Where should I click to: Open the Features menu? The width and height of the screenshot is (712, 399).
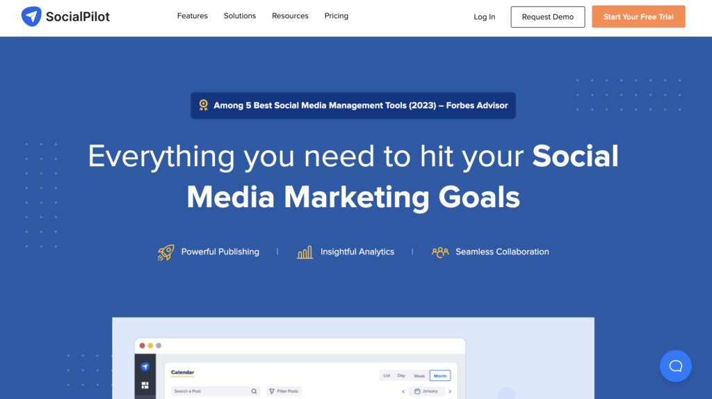tap(192, 16)
